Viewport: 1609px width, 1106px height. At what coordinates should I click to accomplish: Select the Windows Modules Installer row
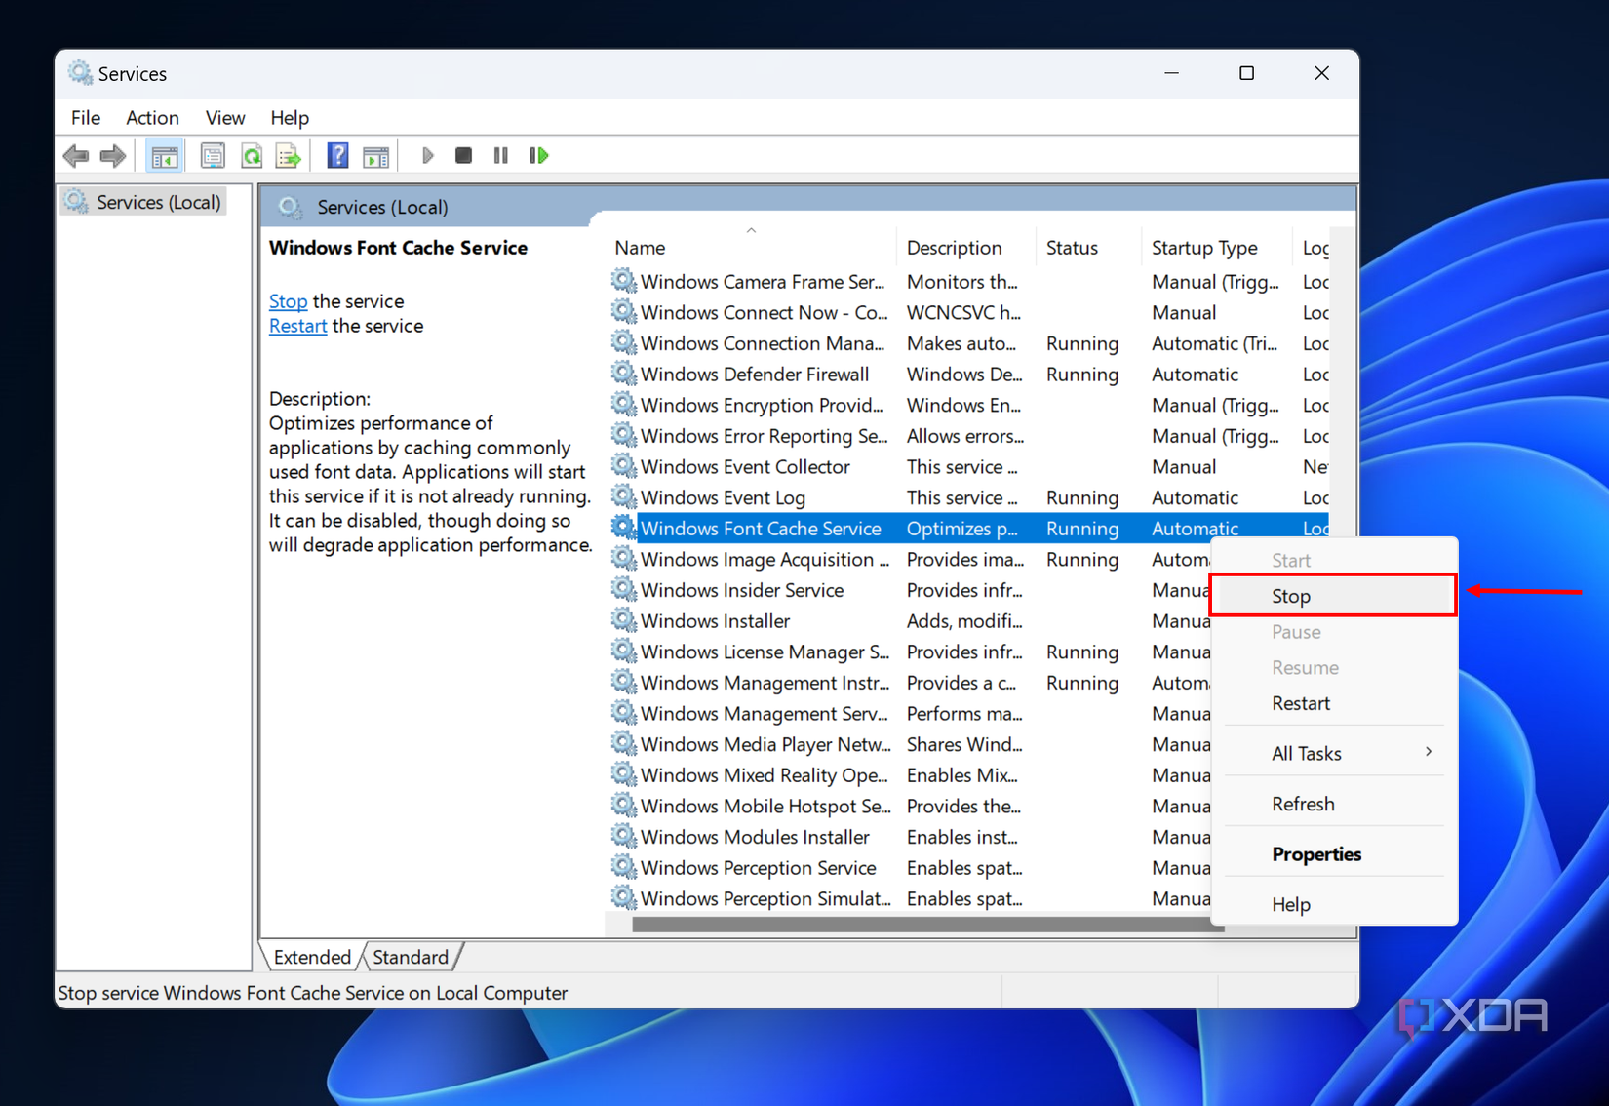[x=911, y=837]
